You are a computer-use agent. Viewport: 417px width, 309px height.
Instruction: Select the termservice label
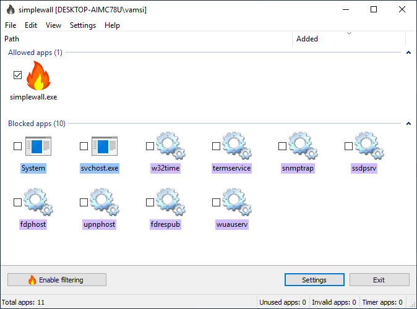[x=231, y=168]
